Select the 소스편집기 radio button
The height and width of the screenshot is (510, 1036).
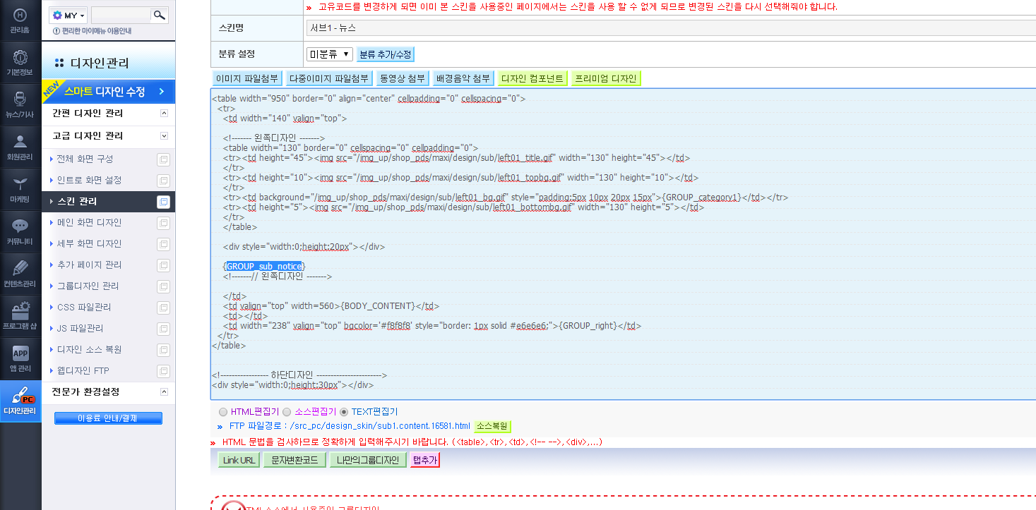(287, 412)
